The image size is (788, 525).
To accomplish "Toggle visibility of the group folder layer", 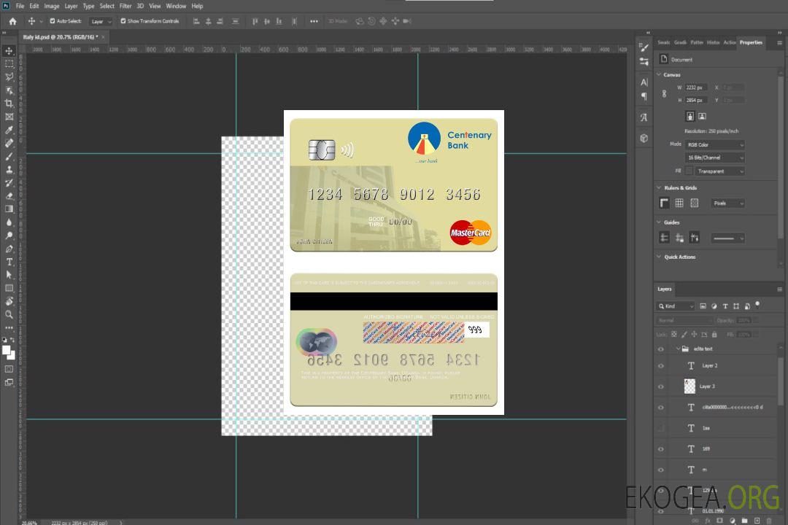I will click(661, 349).
